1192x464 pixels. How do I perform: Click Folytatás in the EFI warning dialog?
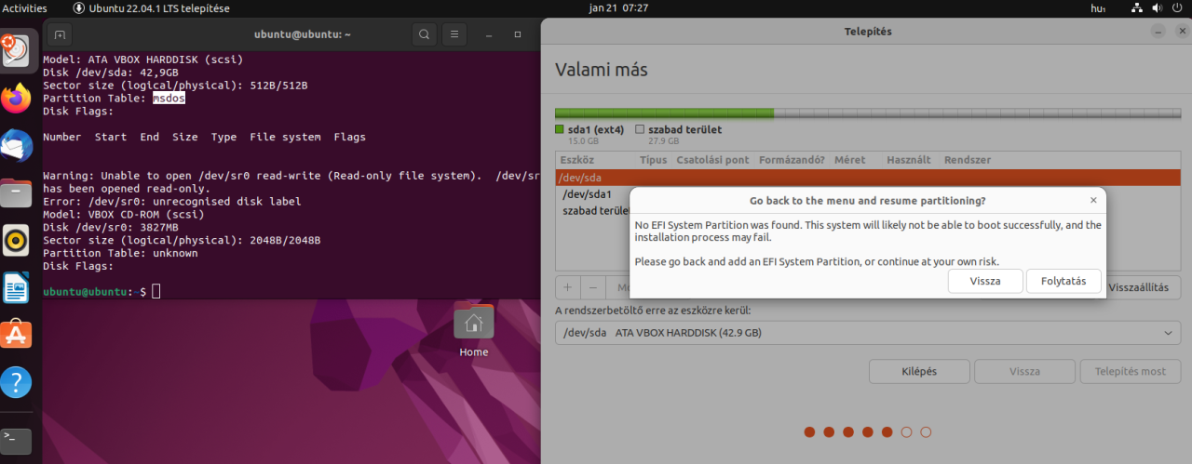1063,281
